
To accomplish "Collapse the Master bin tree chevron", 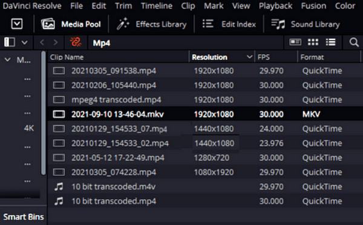I will [x=7, y=60].
